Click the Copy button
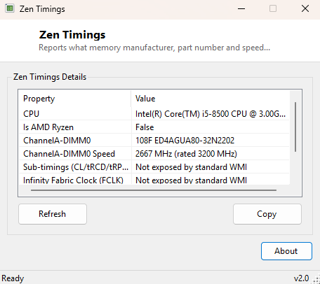This screenshot has height=284, width=320. coord(267,214)
